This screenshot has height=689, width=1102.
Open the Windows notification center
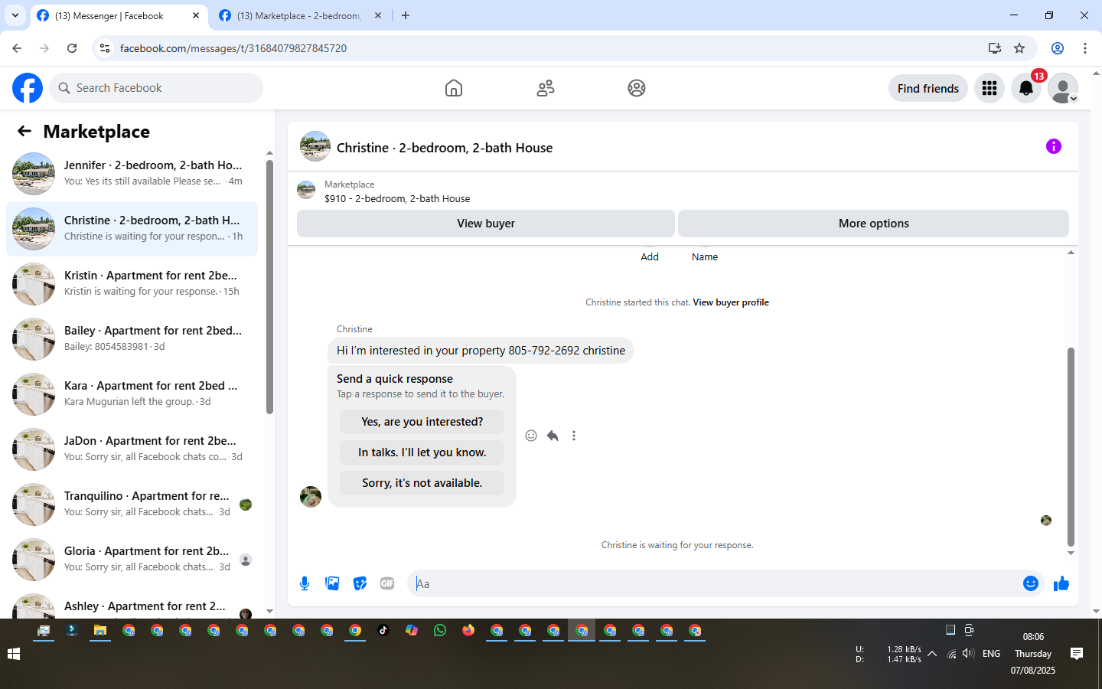[x=1077, y=654]
